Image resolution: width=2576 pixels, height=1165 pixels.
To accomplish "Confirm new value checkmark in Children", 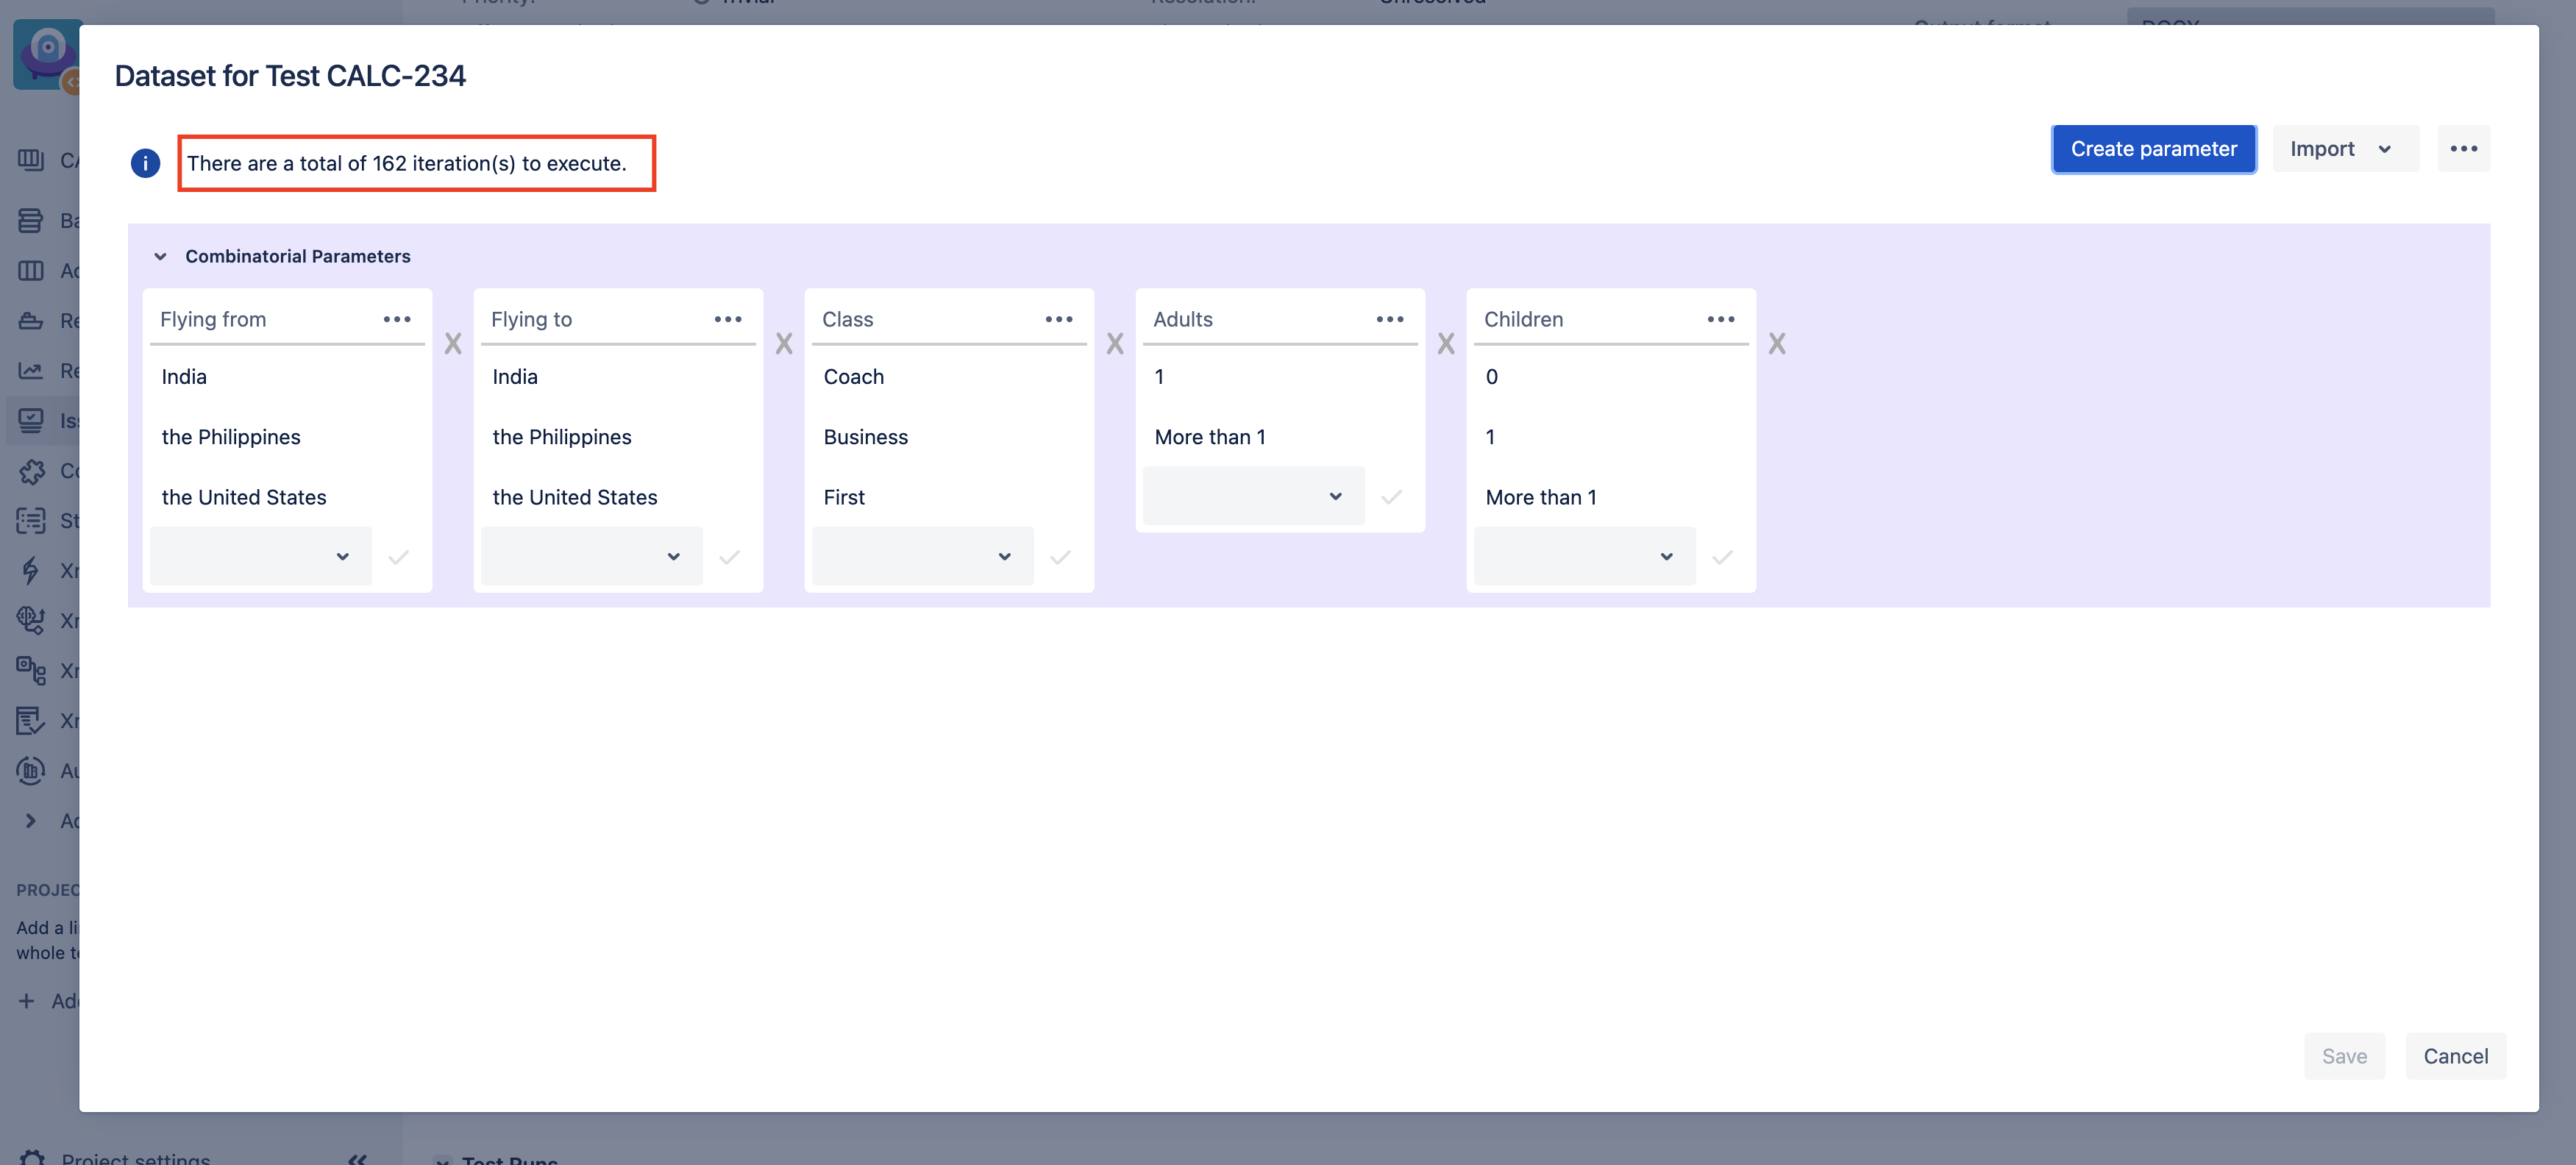I will pos(1723,557).
